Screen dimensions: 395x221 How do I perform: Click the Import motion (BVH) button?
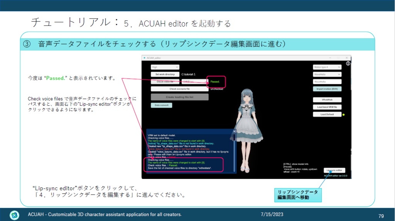pyautogui.click(x=327, y=89)
